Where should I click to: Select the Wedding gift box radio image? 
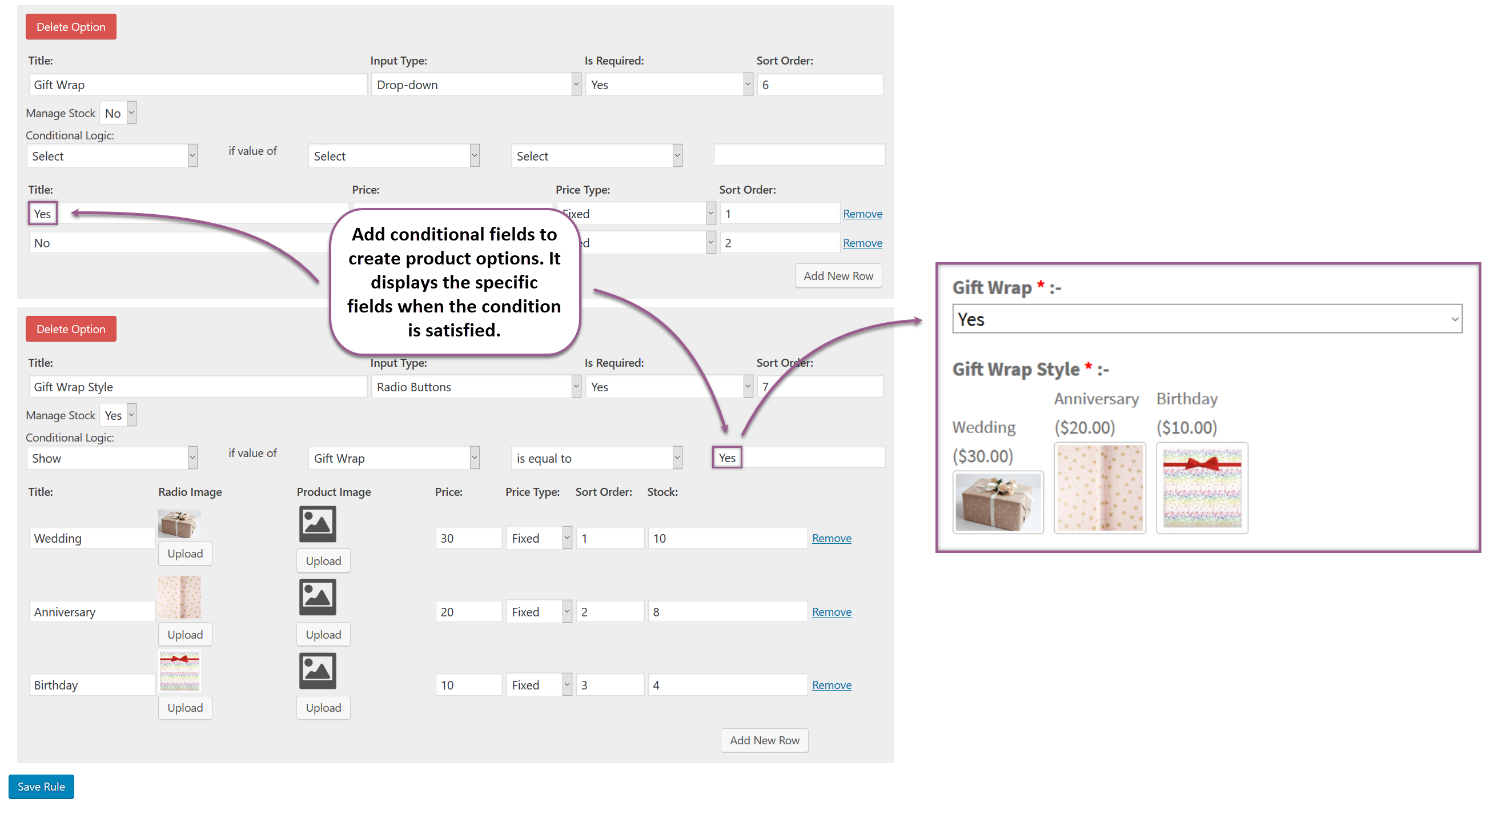(179, 523)
